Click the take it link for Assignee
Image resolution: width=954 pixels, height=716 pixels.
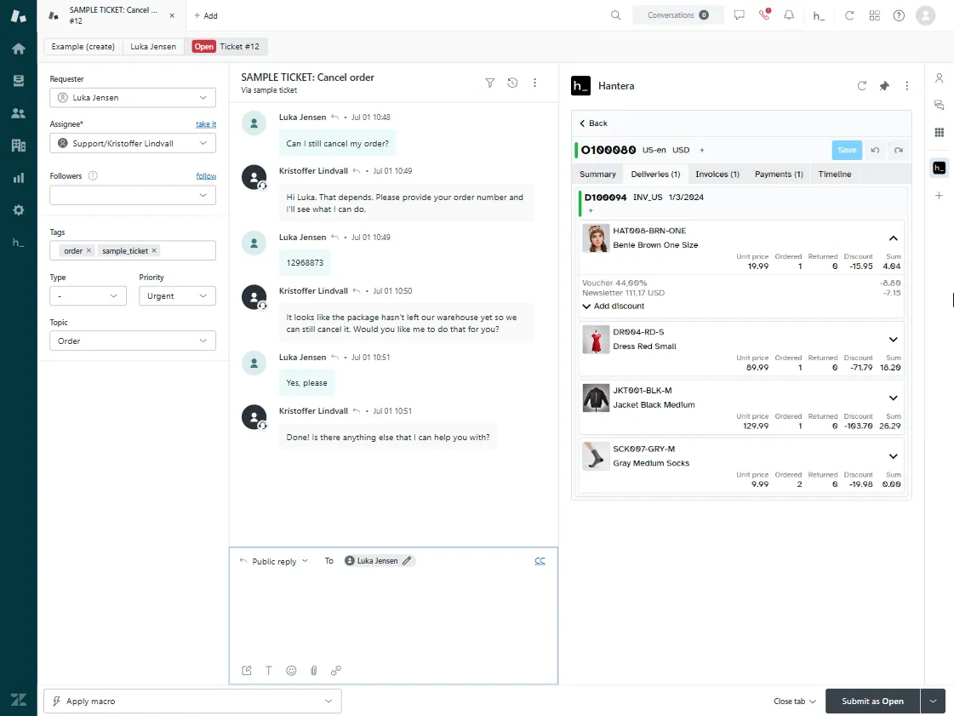point(205,123)
